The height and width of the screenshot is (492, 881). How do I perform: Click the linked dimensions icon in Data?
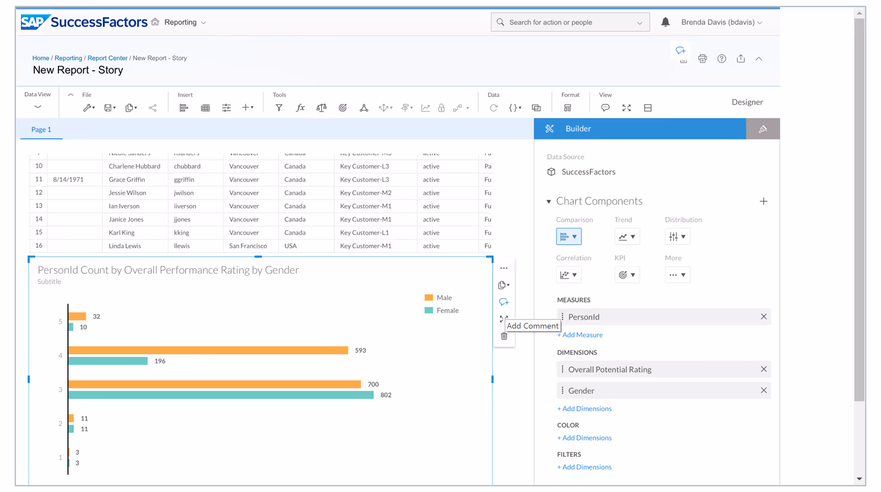536,108
